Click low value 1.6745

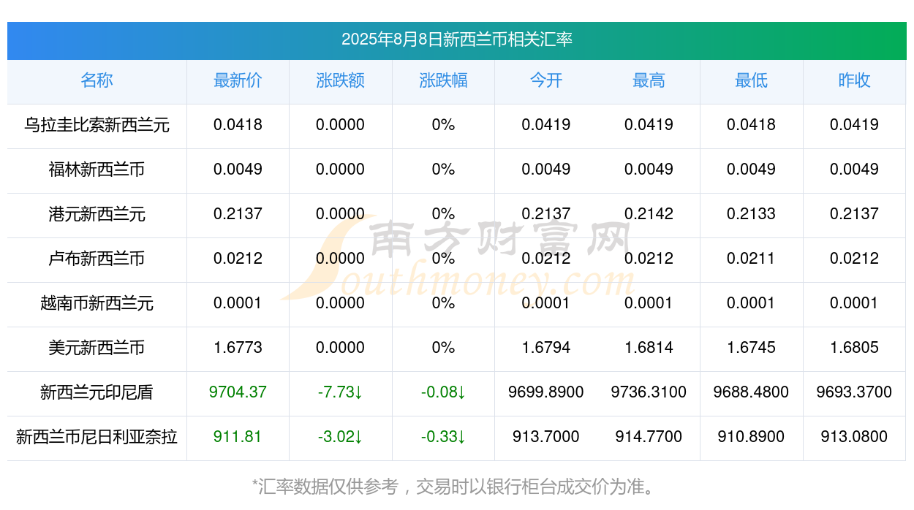coord(752,348)
